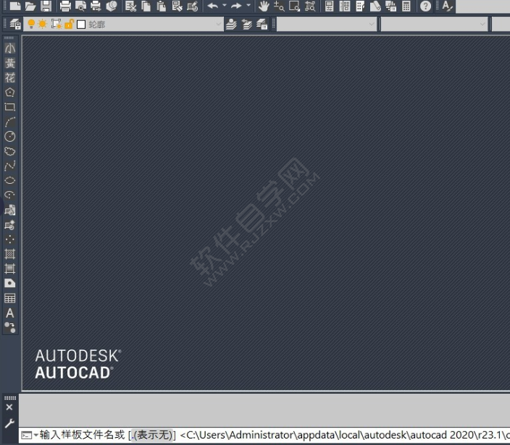Open Layer Properties Manager icon

click(15, 24)
